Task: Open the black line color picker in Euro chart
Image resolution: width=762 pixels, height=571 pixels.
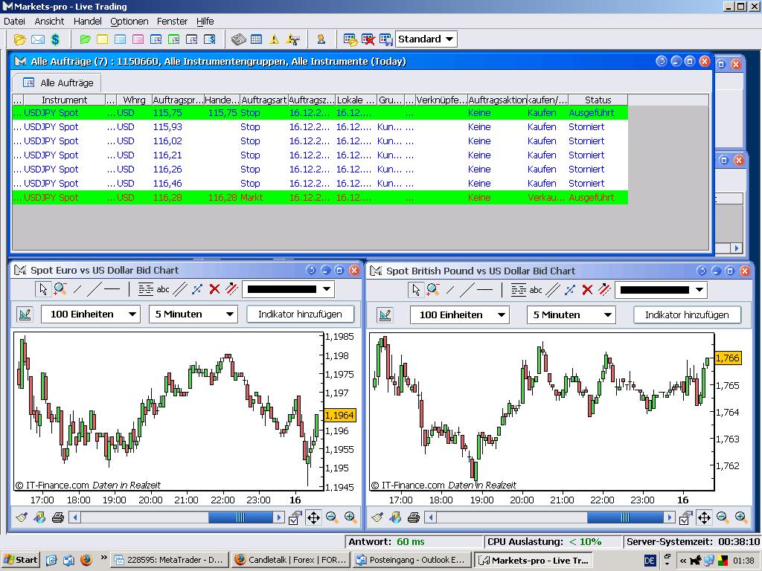Action: point(288,289)
